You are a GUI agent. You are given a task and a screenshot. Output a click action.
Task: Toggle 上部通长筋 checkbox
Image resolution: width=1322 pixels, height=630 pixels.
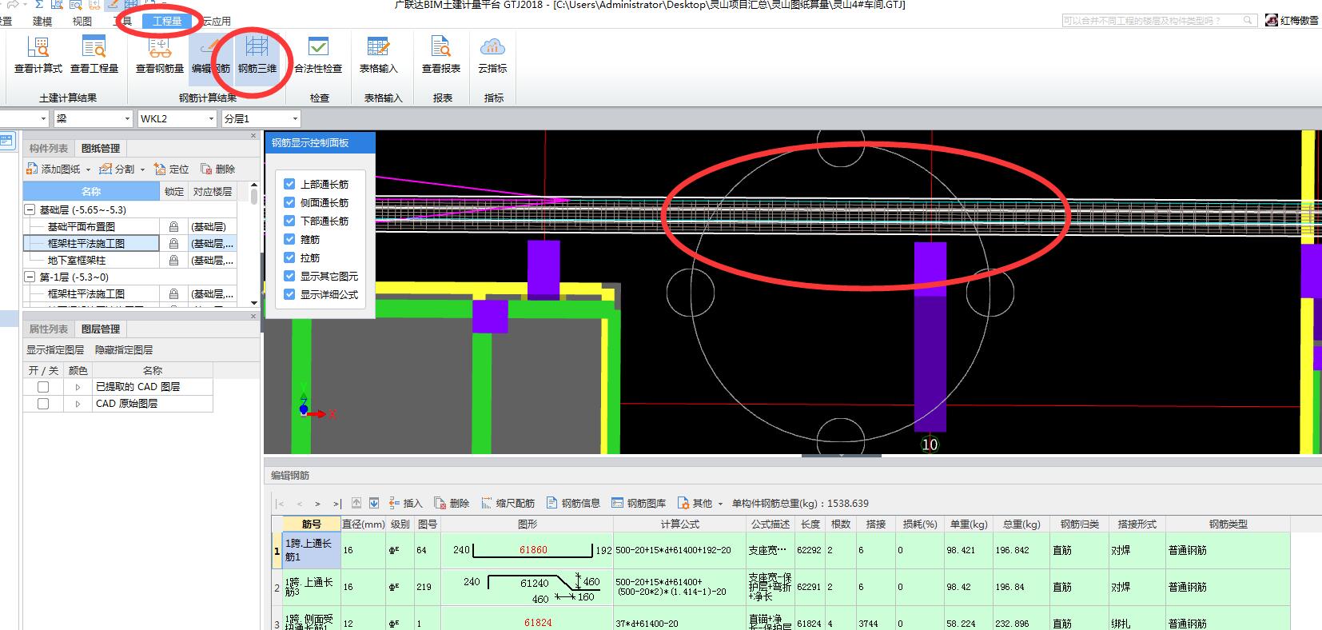[289, 184]
